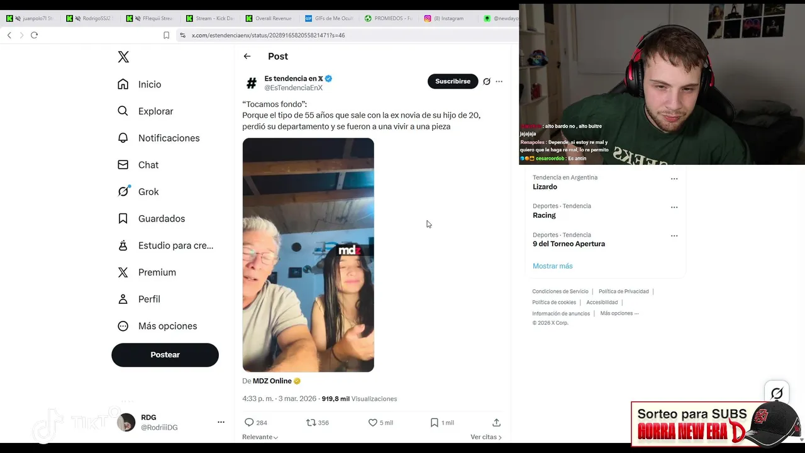Bookmark the post using bookmark icon

coord(434,423)
